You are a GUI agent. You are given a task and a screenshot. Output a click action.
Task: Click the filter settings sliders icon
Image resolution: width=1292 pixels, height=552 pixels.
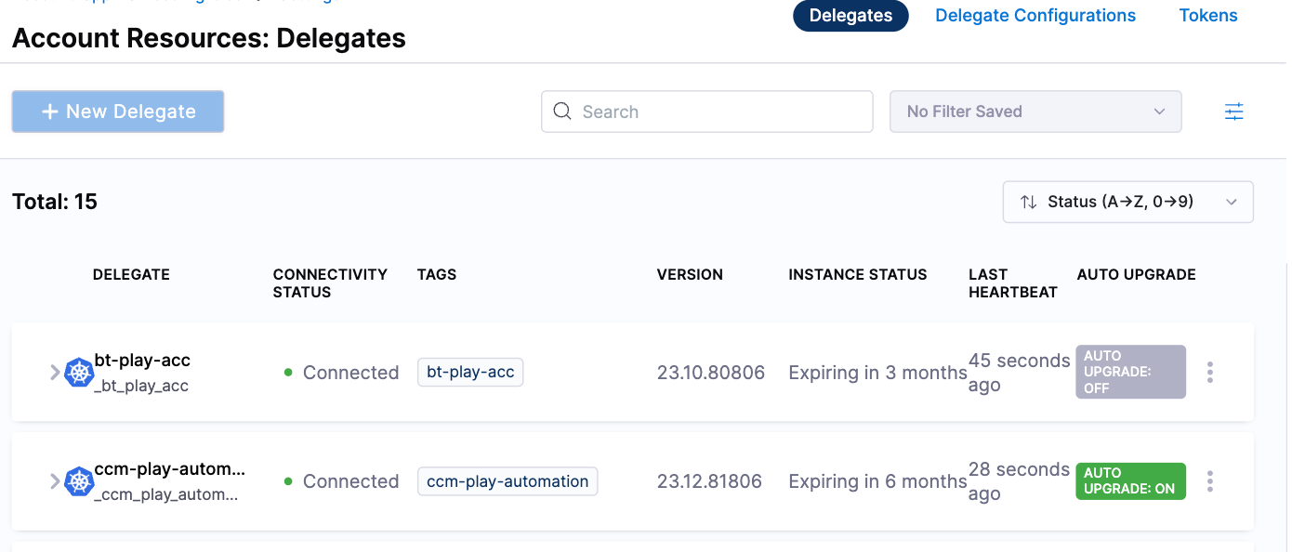point(1233,112)
